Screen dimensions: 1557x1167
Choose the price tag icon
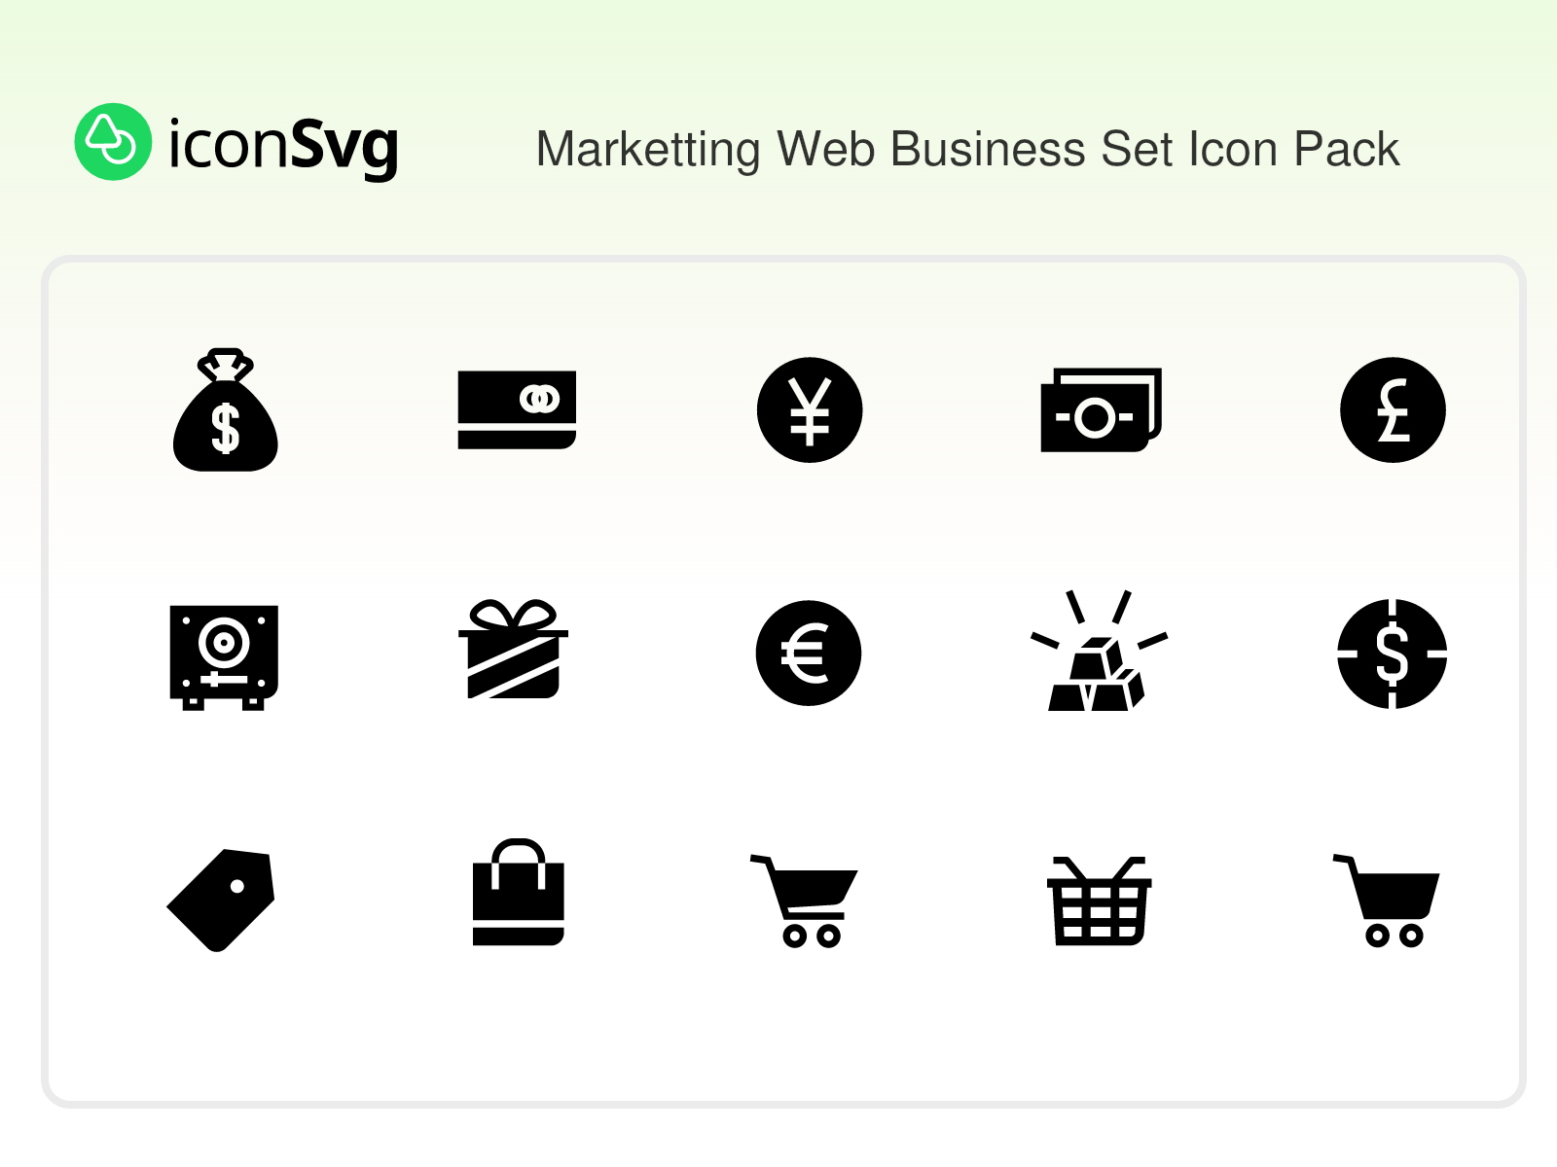[222, 900]
